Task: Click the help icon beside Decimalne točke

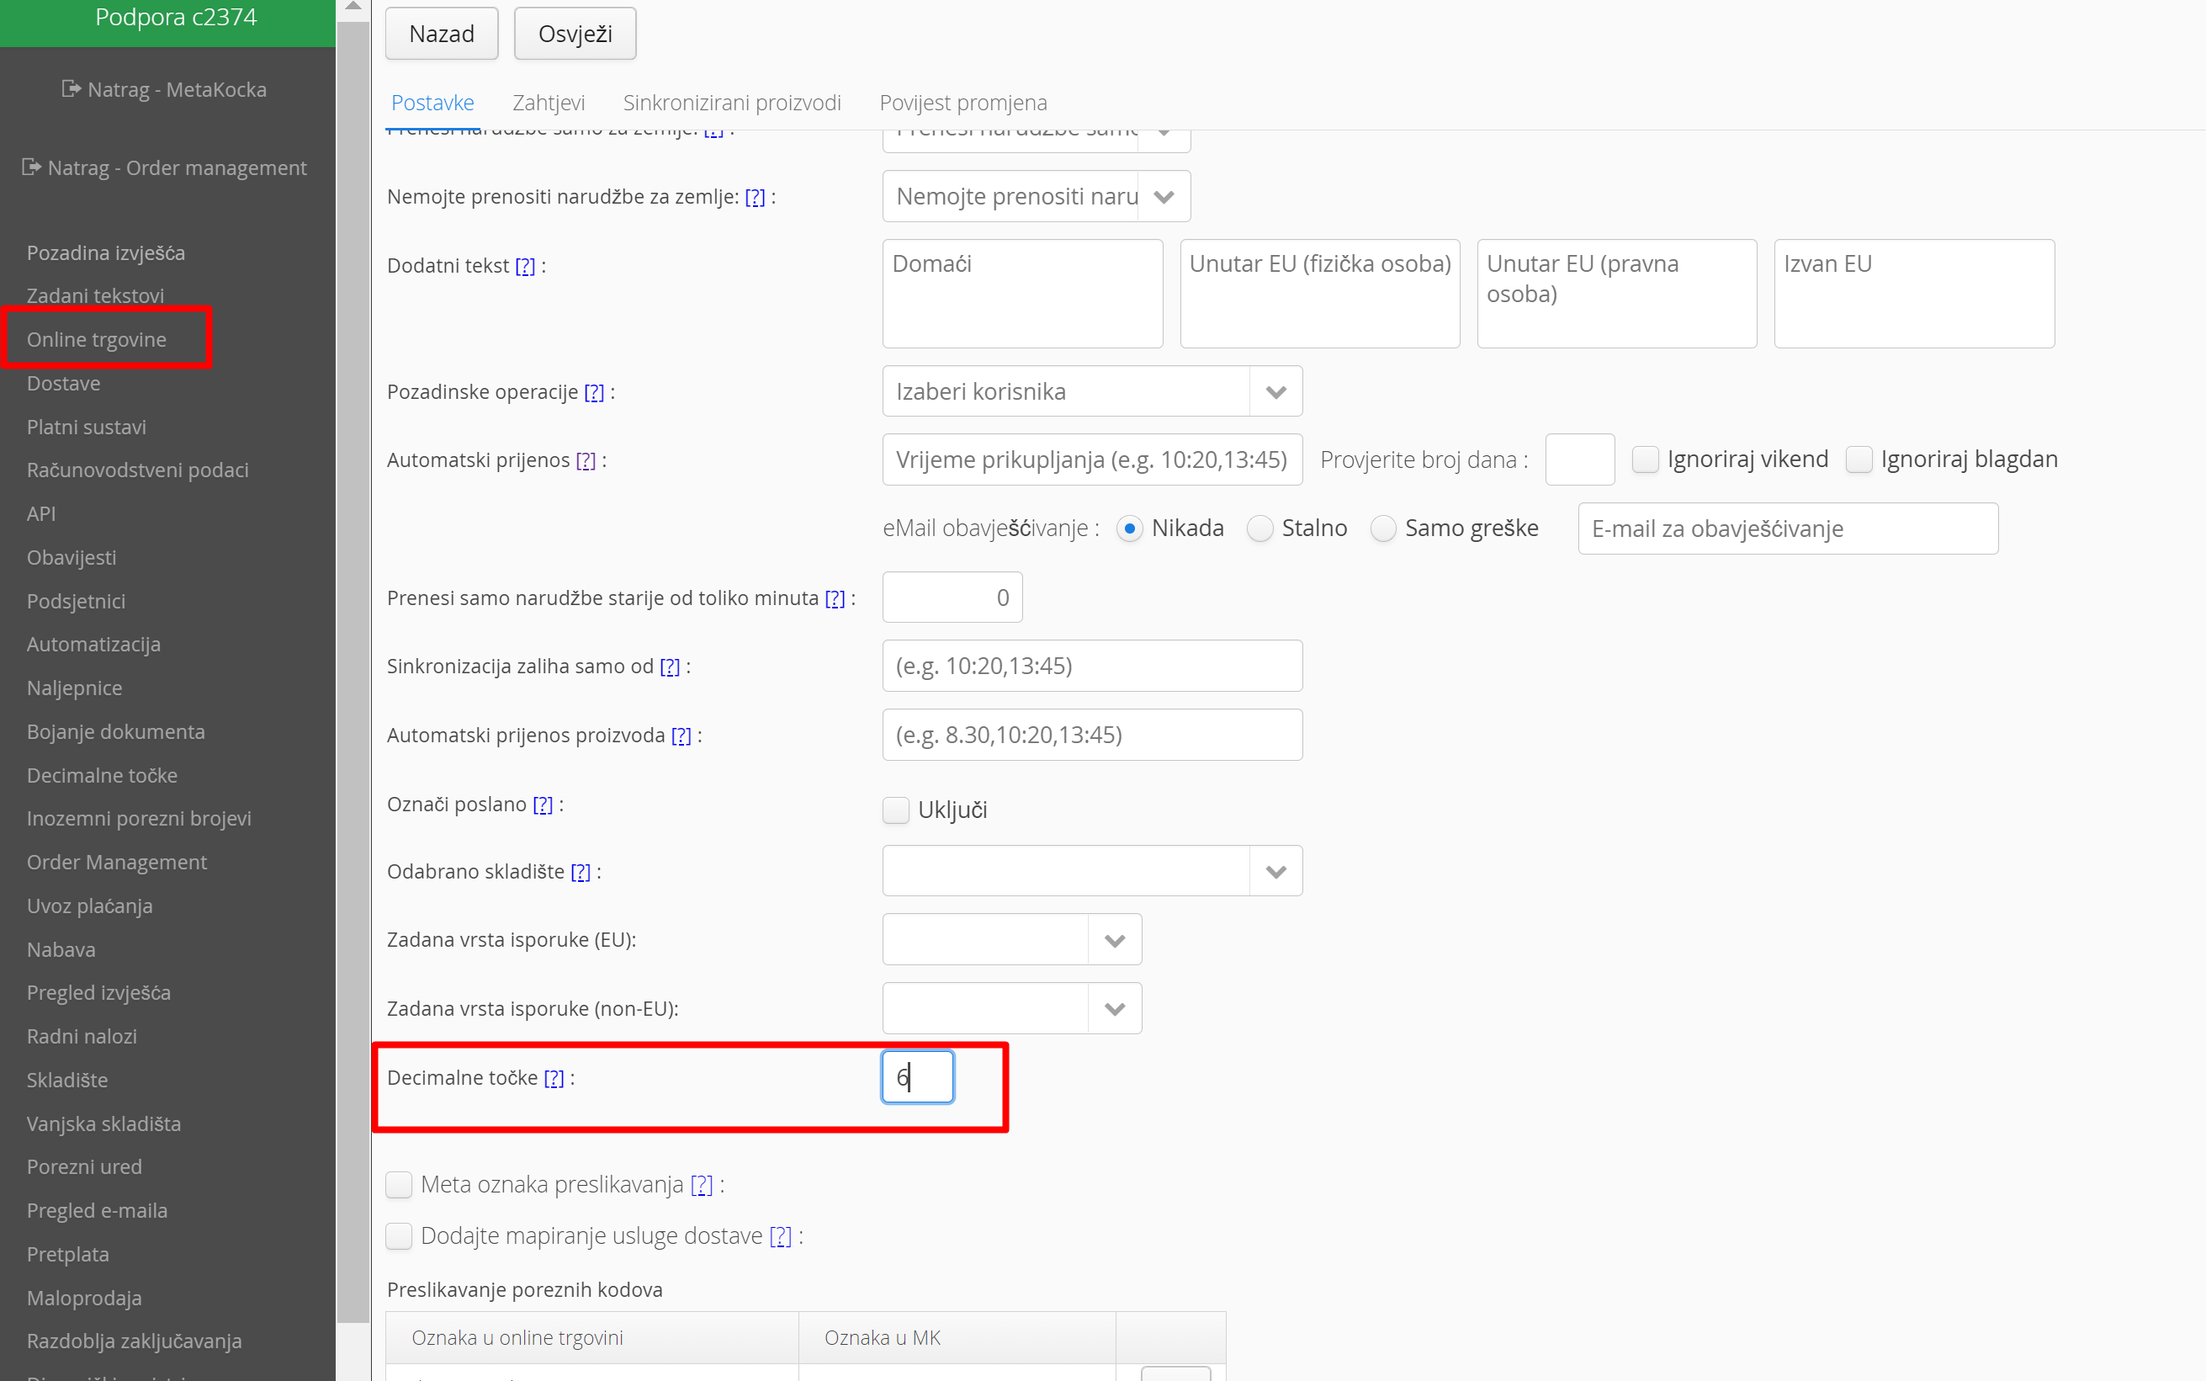Action: point(554,1078)
